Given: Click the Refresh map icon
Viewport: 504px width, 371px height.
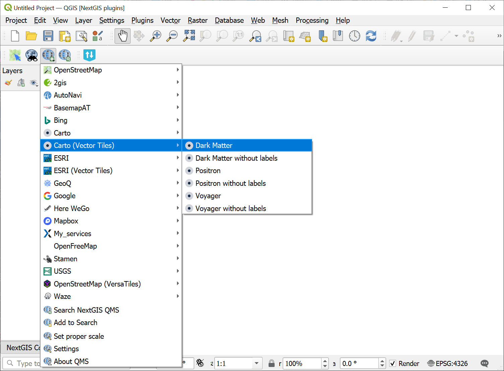Looking at the screenshot, I should coord(371,36).
